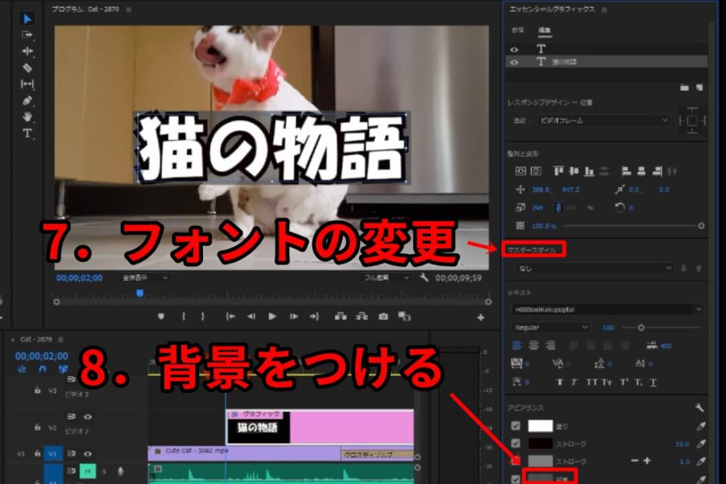
Task: Right-align the text paragraph
Action: (551, 345)
